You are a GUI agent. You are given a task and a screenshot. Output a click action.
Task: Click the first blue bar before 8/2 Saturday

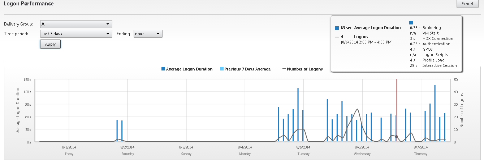[x=117, y=131]
